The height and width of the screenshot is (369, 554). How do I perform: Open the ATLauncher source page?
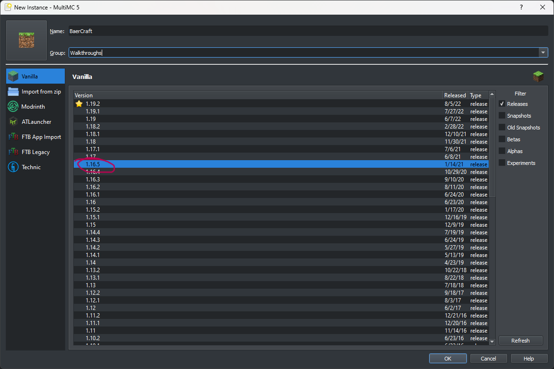pos(35,122)
